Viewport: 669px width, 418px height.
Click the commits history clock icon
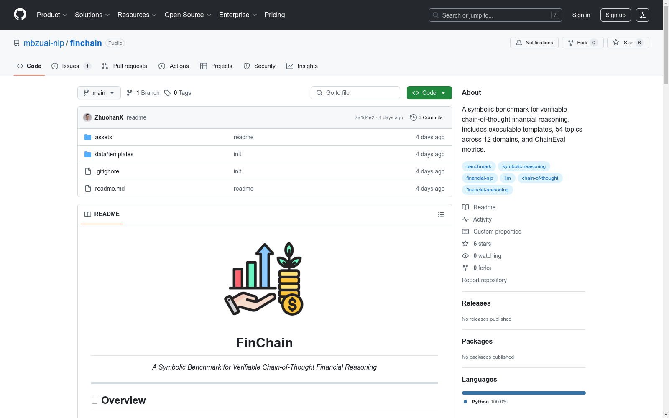[414, 117]
